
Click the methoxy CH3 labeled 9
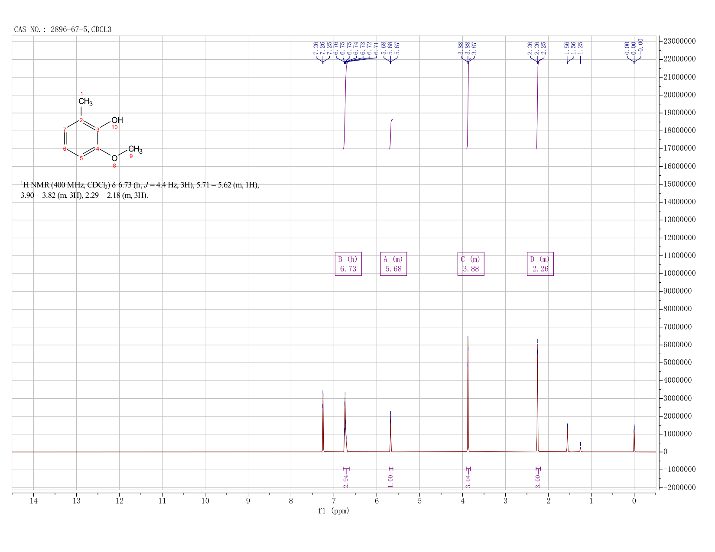(135, 149)
